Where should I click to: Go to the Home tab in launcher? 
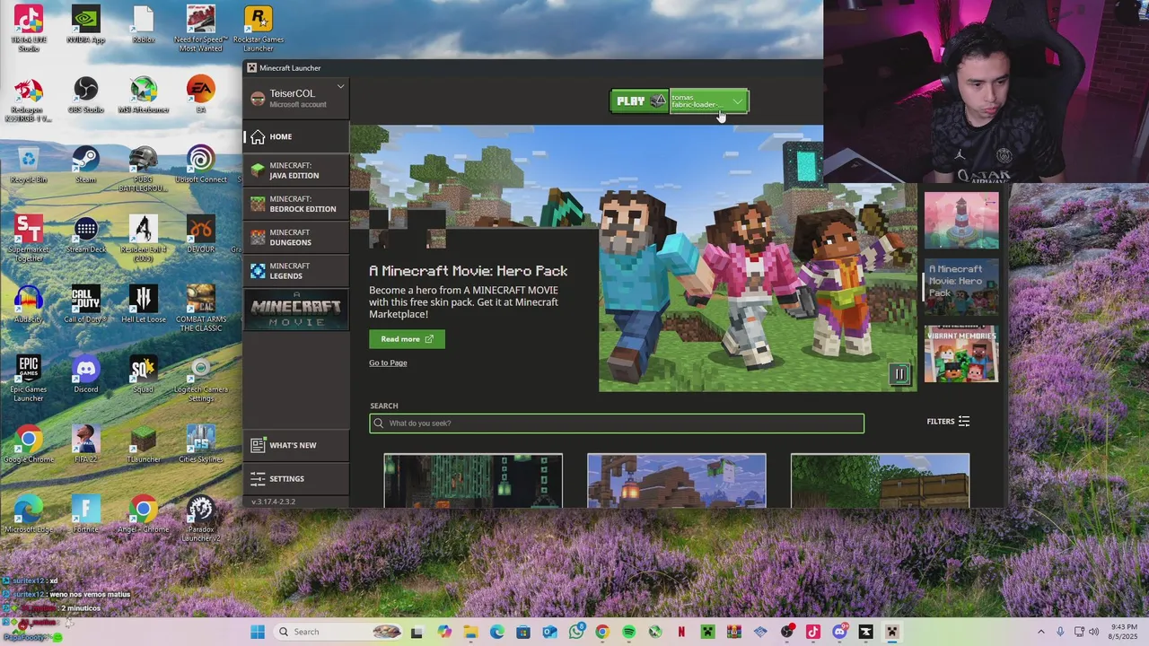click(295, 136)
